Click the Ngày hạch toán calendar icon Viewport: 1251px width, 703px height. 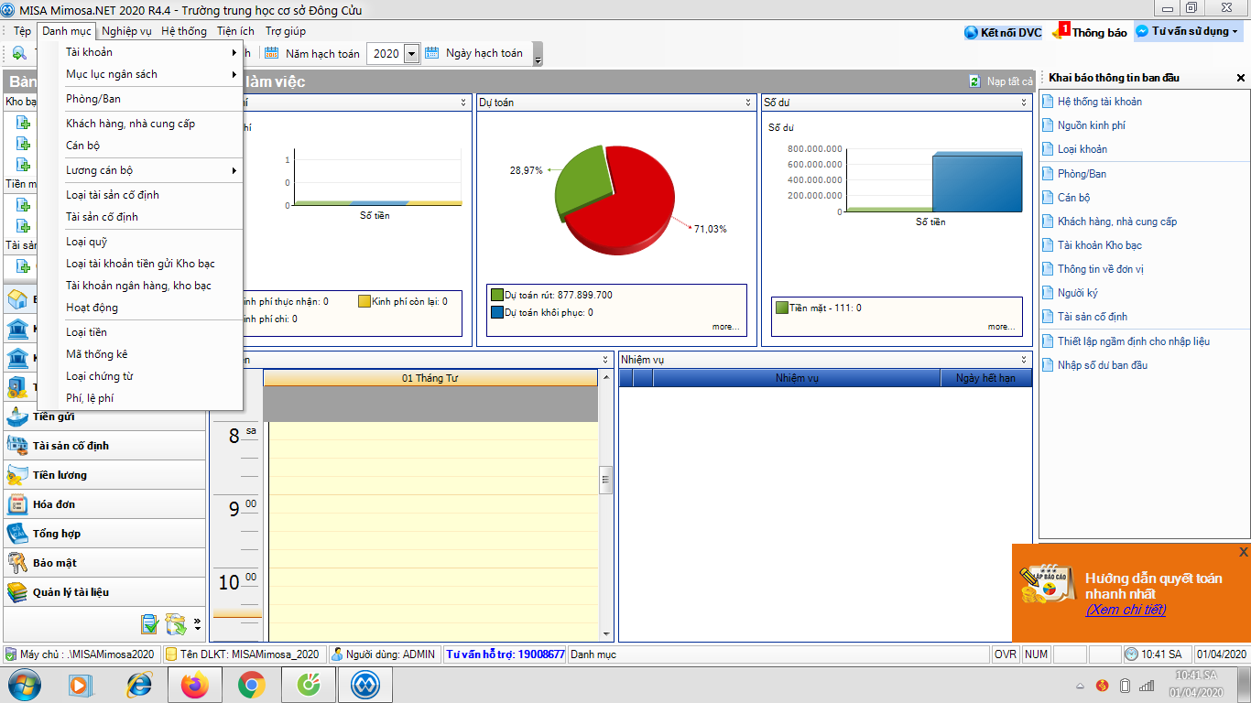pos(432,53)
